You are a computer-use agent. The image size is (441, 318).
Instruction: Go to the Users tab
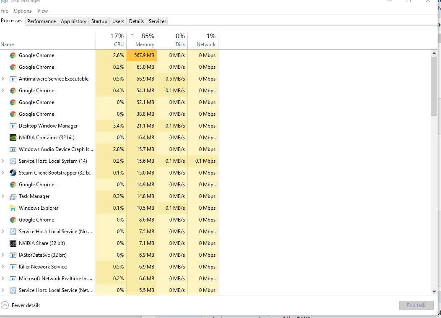point(118,21)
